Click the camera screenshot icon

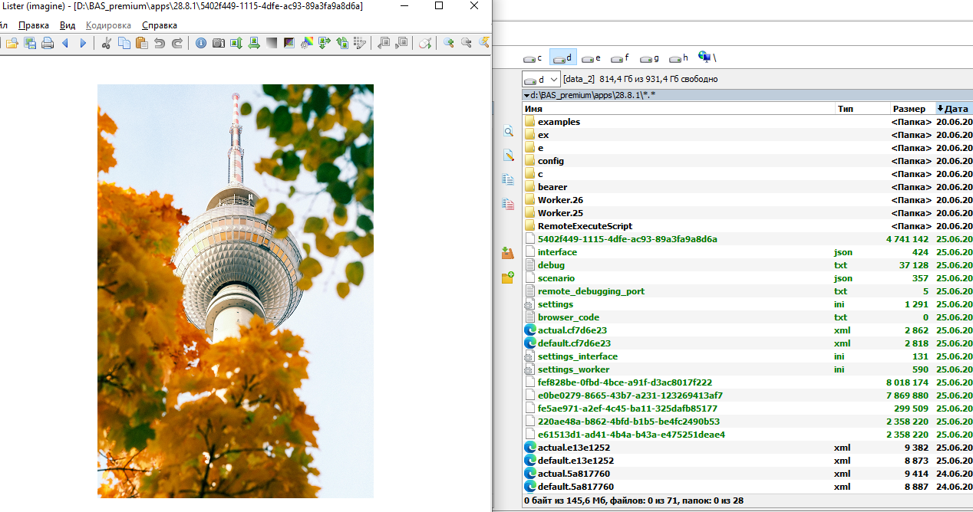[219, 43]
